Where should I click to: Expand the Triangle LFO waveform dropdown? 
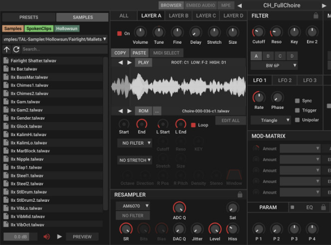pyautogui.click(x=271, y=120)
